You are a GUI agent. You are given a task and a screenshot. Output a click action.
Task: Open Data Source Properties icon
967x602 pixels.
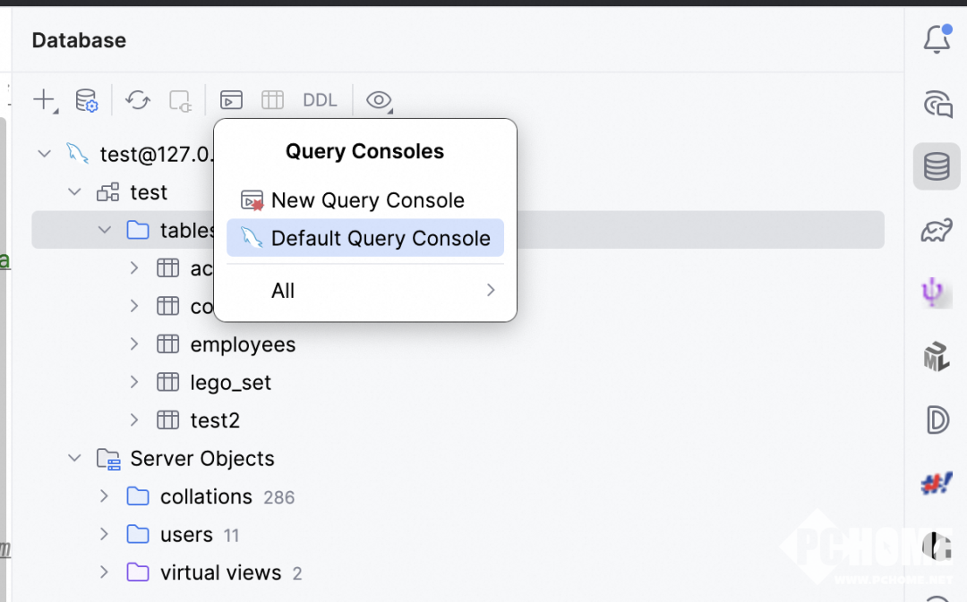[87, 100]
